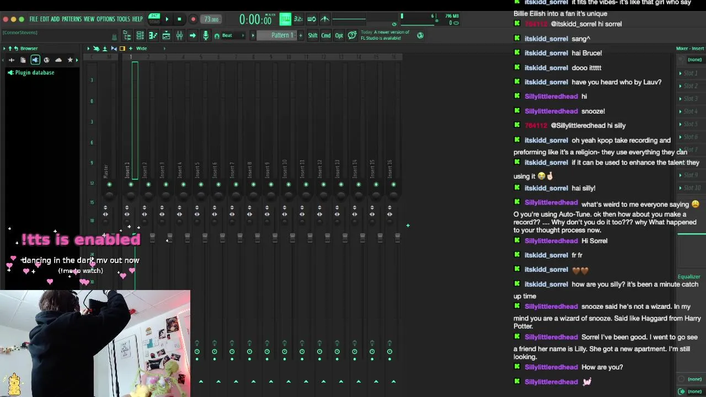Open the mixer view icon
Screen dimensions: 706x397
(x=179, y=36)
